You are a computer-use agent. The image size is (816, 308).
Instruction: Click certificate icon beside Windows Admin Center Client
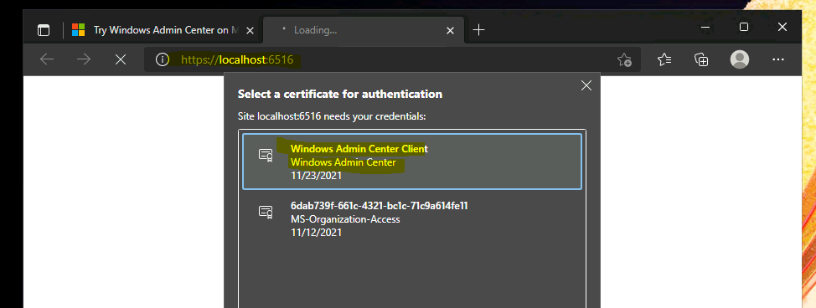pos(266,155)
